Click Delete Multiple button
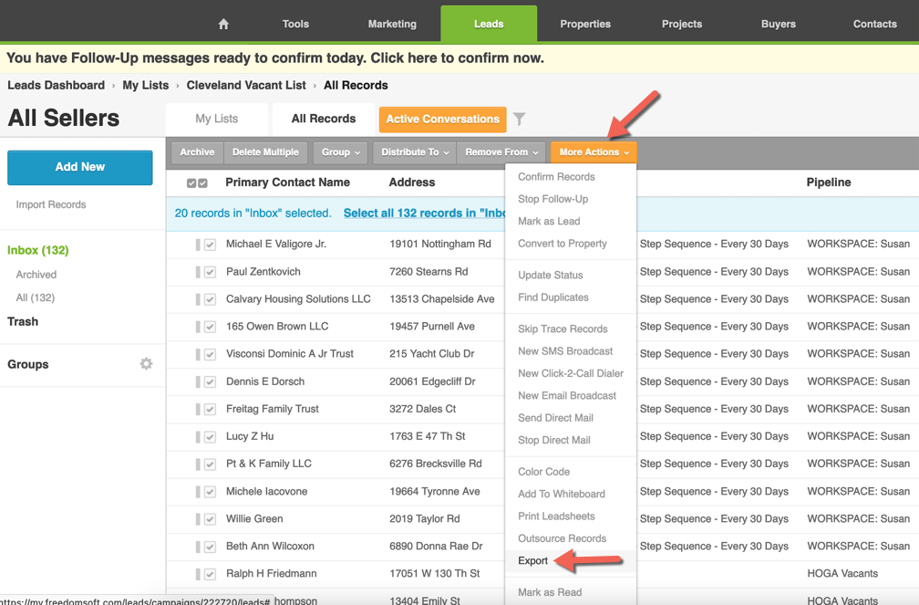The height and width of the screenshot is (605, 919). 265,152
